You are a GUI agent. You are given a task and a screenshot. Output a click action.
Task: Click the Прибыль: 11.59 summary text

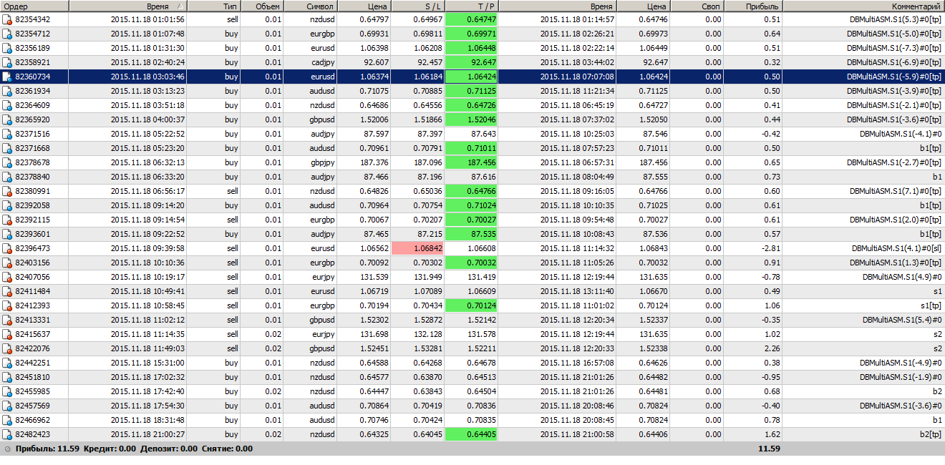click(x=47, y=449)
